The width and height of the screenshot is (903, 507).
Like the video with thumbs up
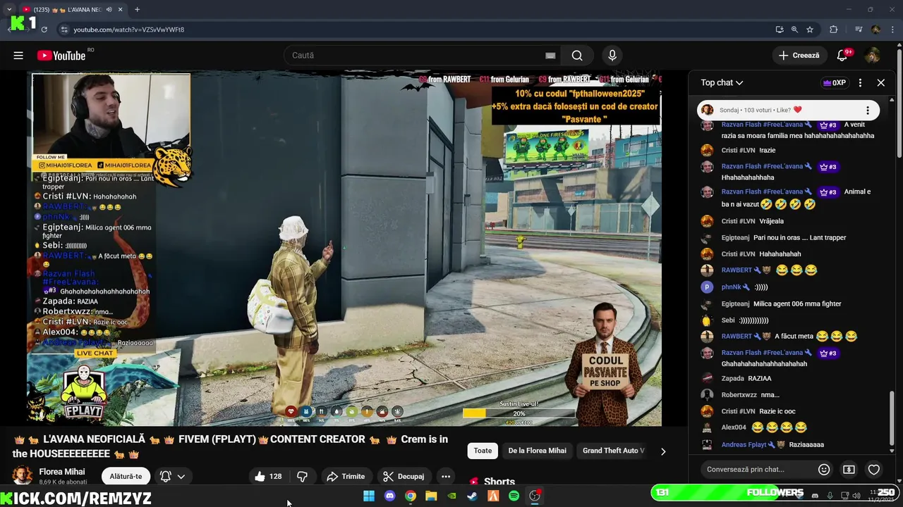(x=268, y=477)
